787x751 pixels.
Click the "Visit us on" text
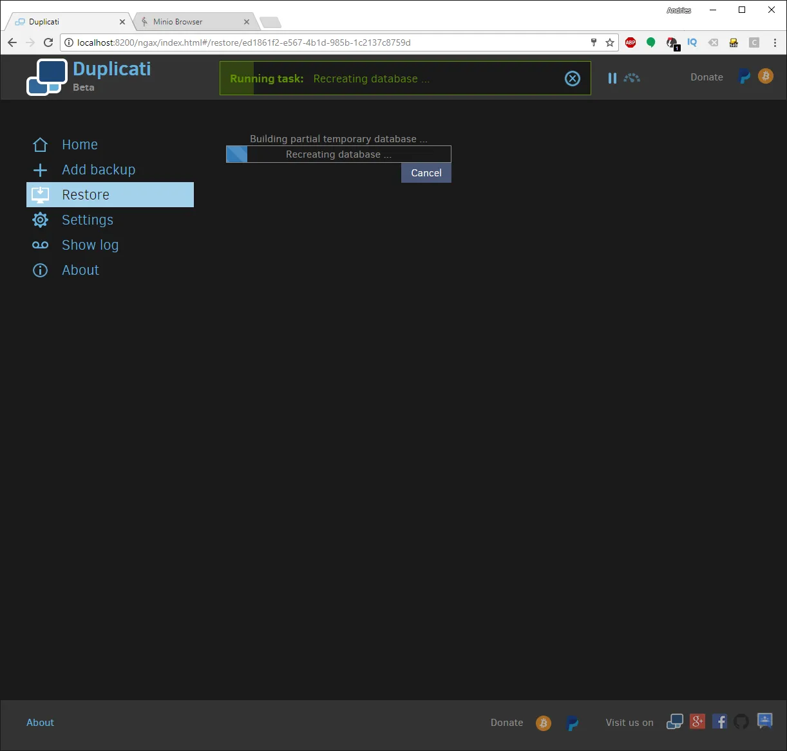629,723
